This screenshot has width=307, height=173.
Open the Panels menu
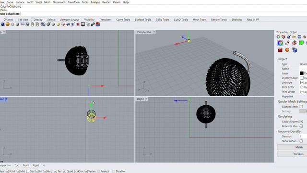117,2
